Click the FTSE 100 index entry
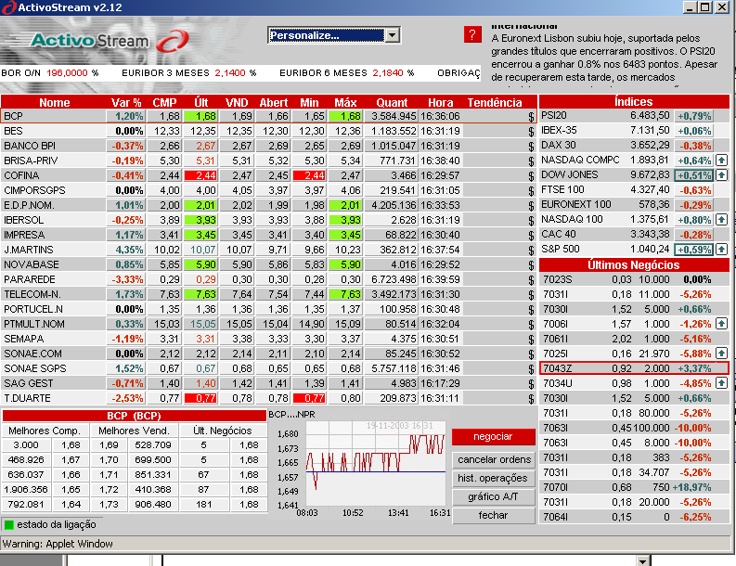Viewport: 736px width, 566px height. click(x=634, y=189)
